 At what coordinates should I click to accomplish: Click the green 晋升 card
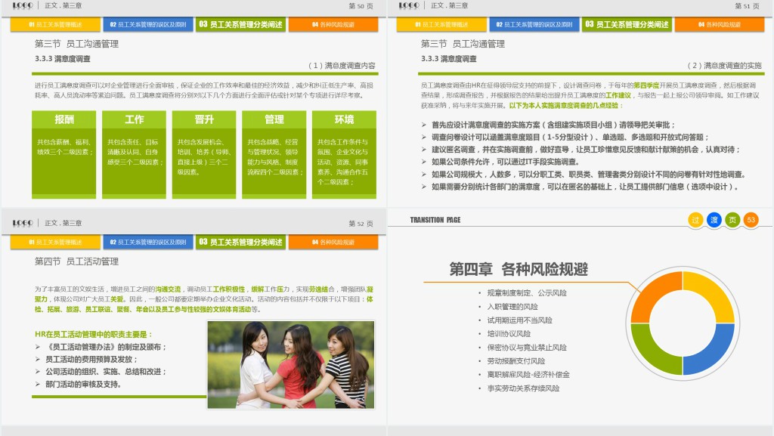(x=204, y=154)
